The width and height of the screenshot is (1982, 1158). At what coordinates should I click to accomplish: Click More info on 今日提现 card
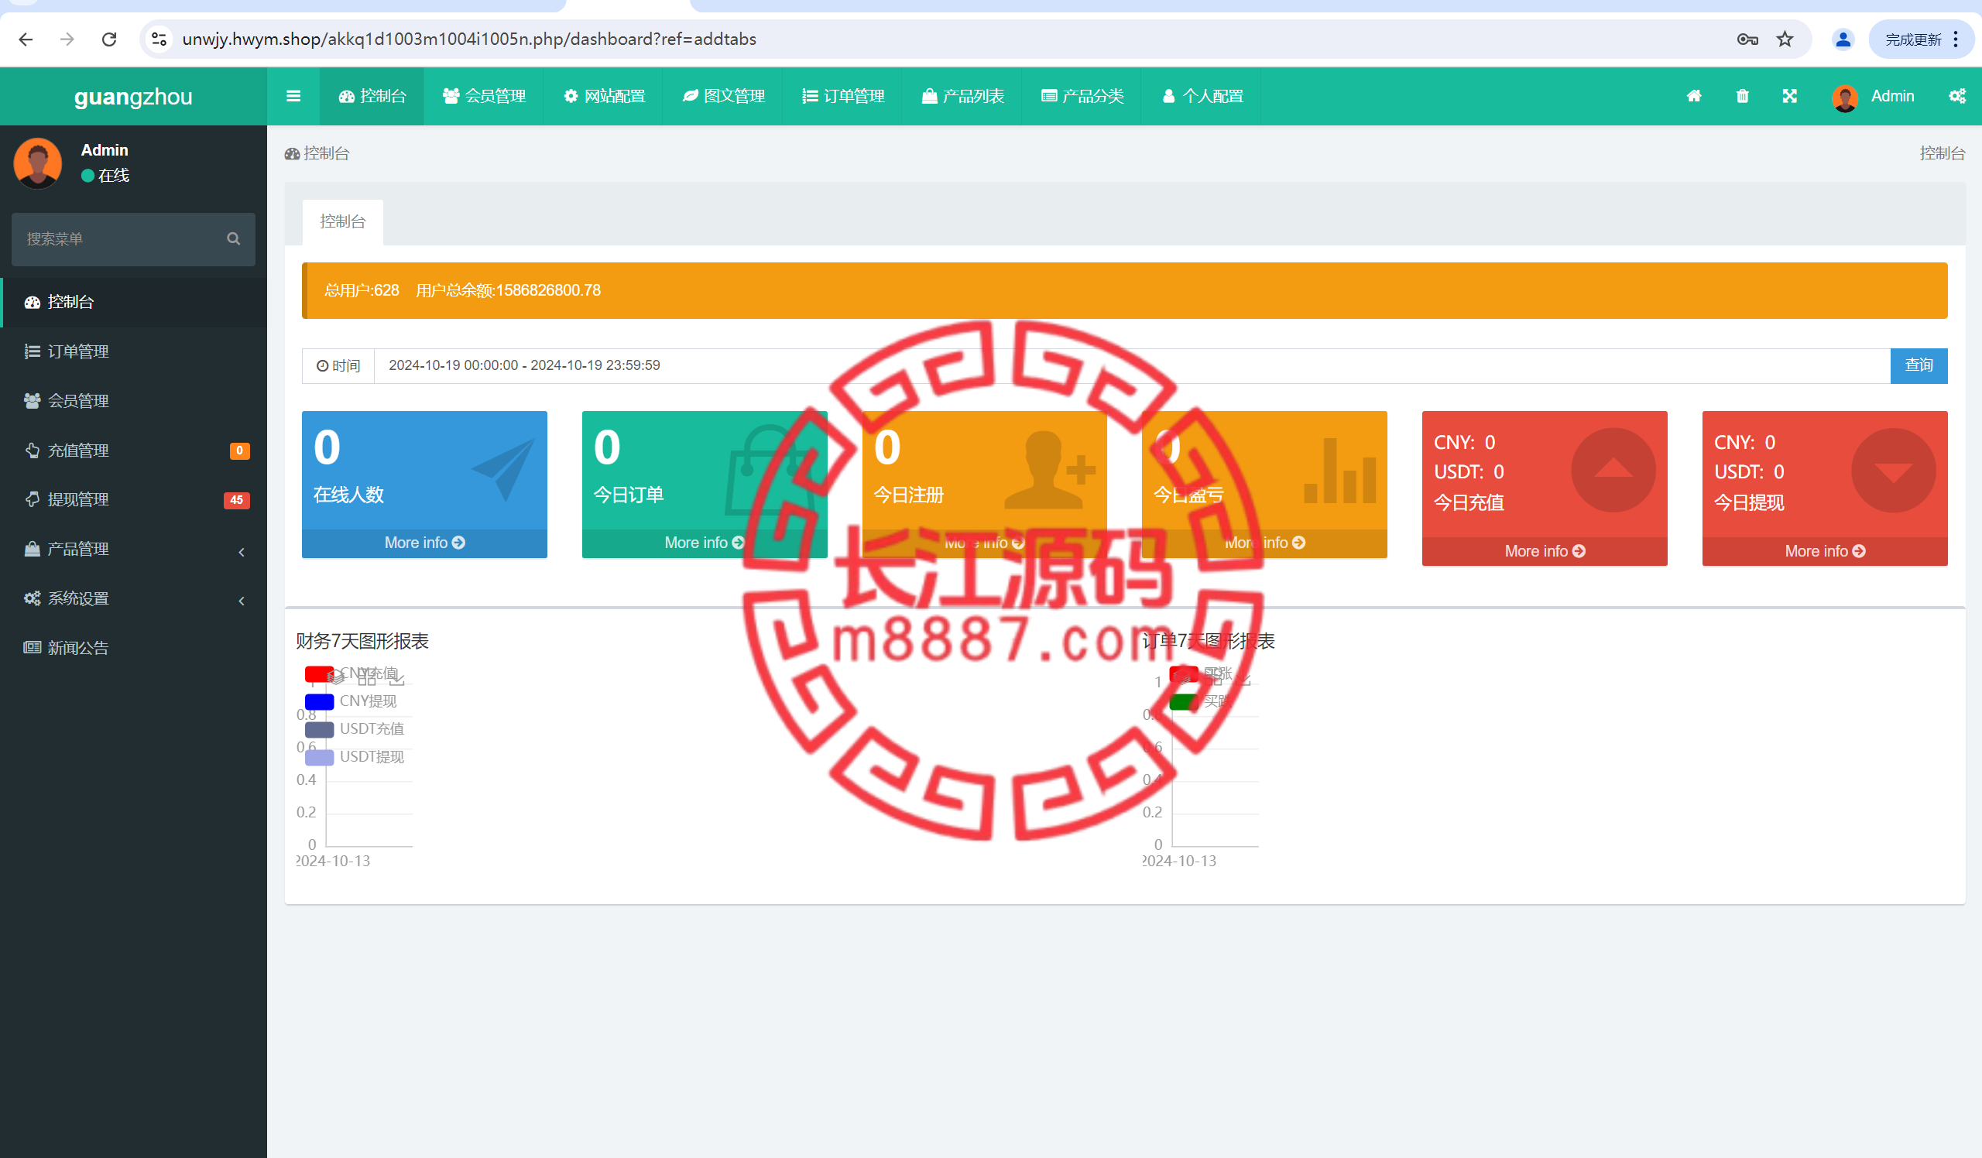[x=1825, y=552]
